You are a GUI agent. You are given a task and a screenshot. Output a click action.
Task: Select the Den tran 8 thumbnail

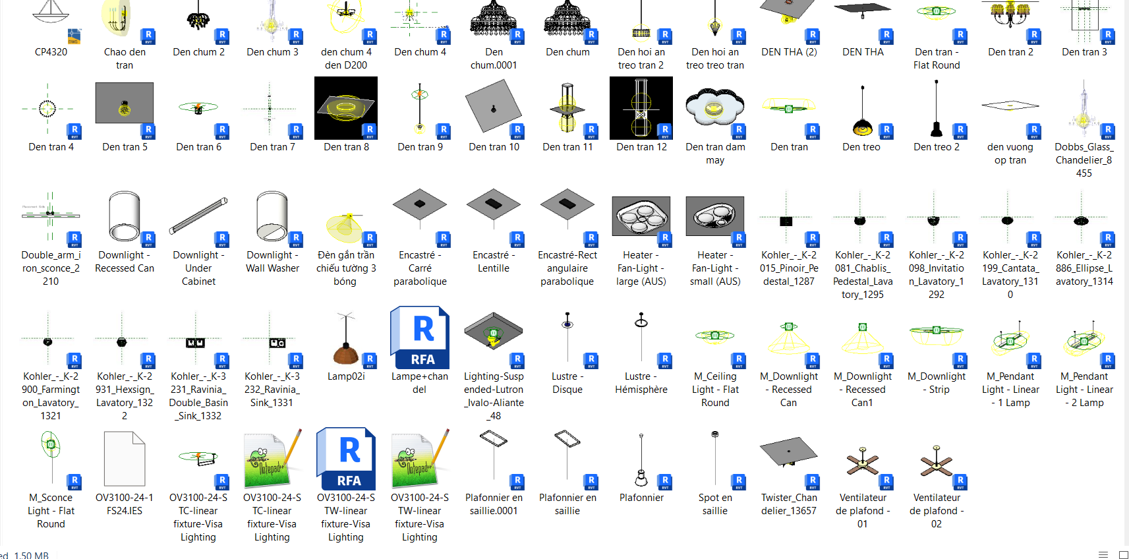[x=346, y=108]
